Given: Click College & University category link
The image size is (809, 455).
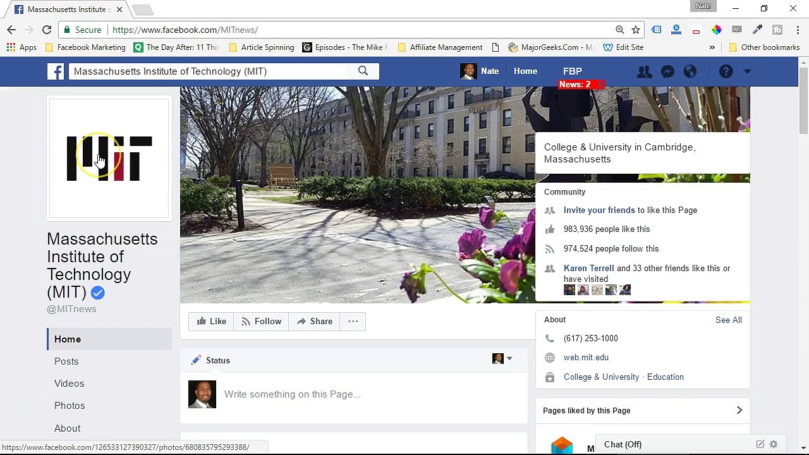Looking at the screenshot, I should tap(601, 377).
